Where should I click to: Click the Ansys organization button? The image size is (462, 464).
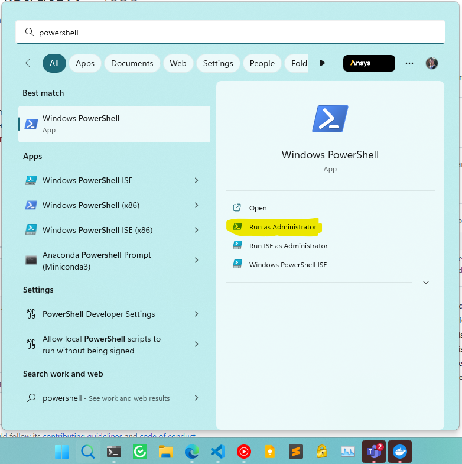[369, 63]
